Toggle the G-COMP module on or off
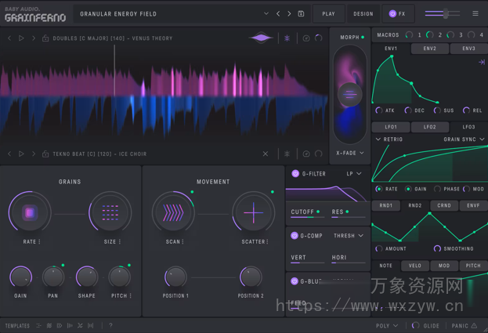The height and width of the screenshot is (333, 488). tap(295, 236)
